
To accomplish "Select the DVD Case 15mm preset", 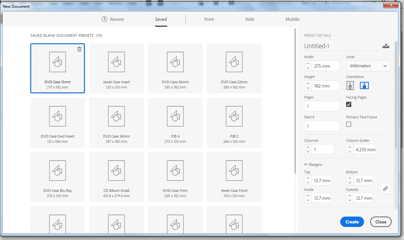I will point(58,68).
